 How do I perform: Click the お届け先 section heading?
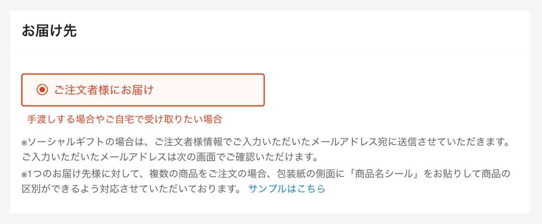coord(49,31)
